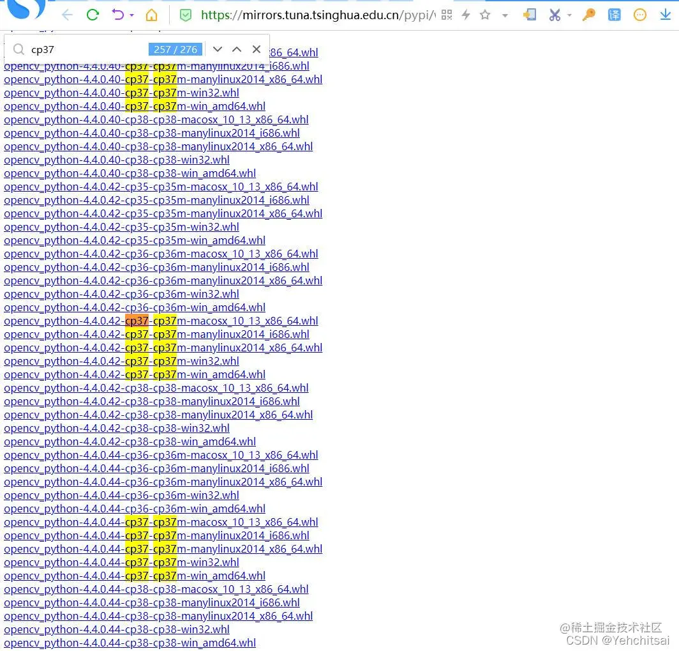Open 4.4.0.42-cp36 win_amd64.whl link

click(135, 308)
